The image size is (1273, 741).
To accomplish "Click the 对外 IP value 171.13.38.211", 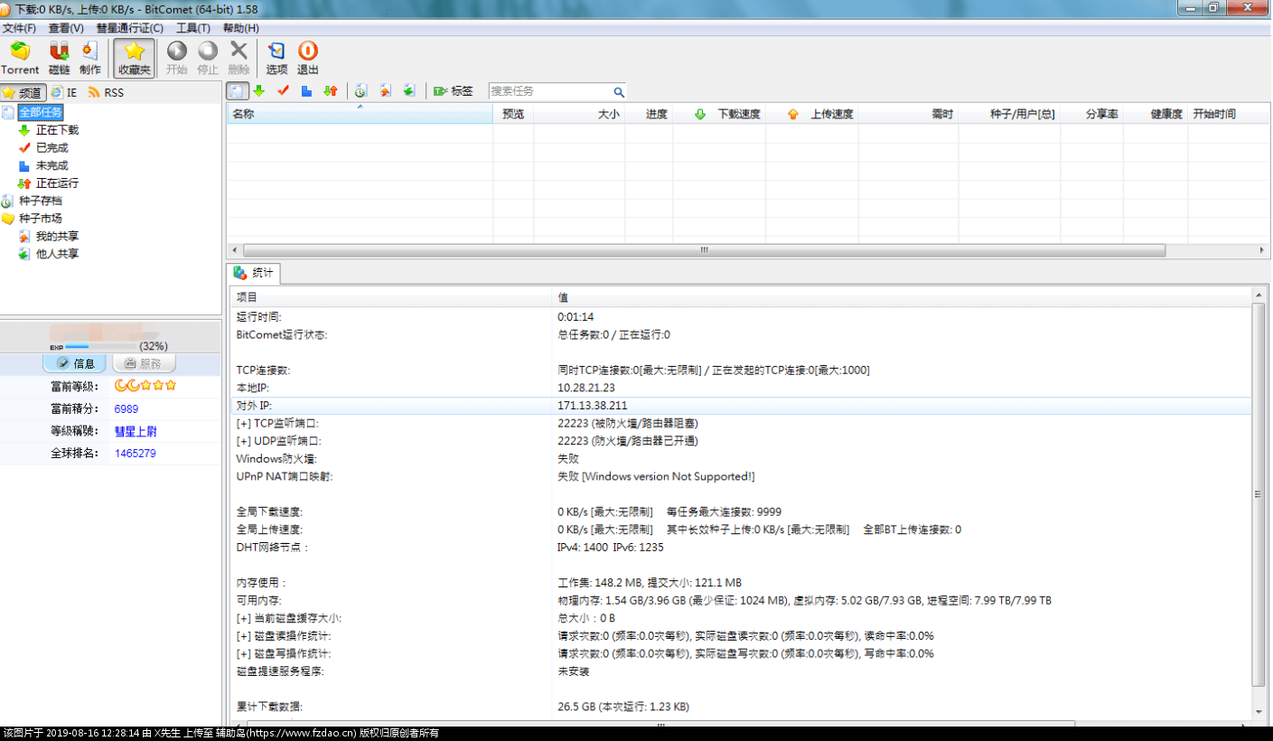I will (x=593, y=406).
